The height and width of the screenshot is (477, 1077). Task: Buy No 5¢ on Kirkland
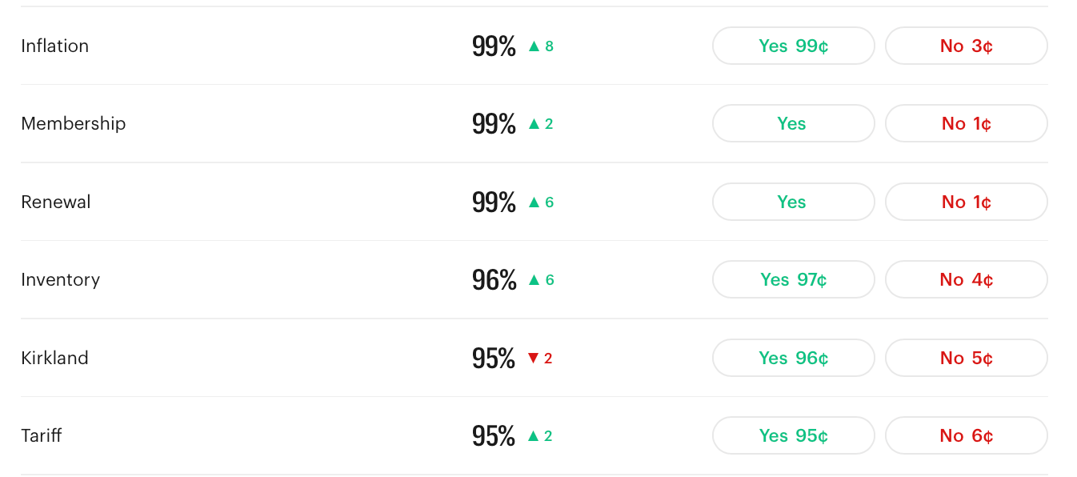tap(967, 358)
